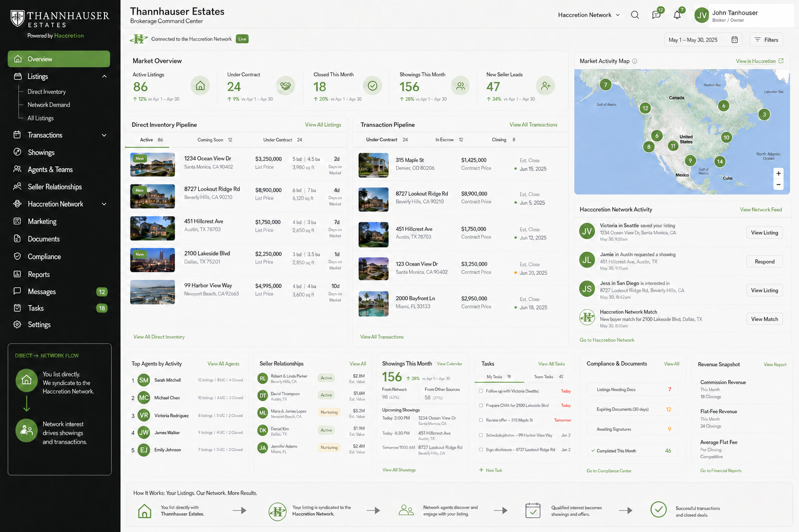Open the May 1 – May 30, 2025 date picker
The width and height of the screenshot is (799, 532).
coord(703,40)
